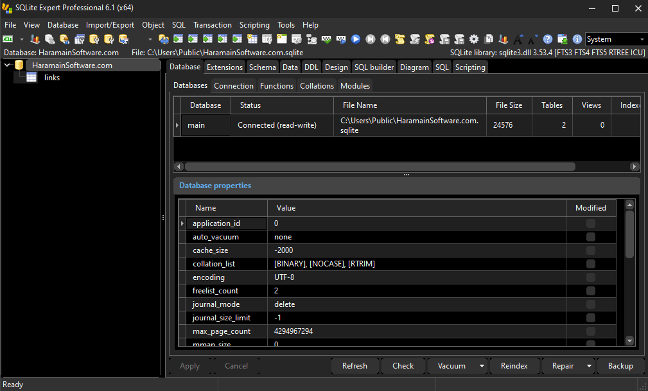
Task: Open the gear options icon
Action: pyautogui.click(x=474, y=39)
